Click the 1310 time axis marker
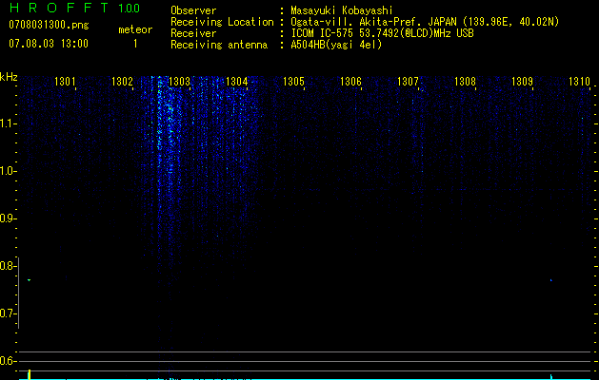The width and height of the screenshot is (599, 380). [579, 81]
